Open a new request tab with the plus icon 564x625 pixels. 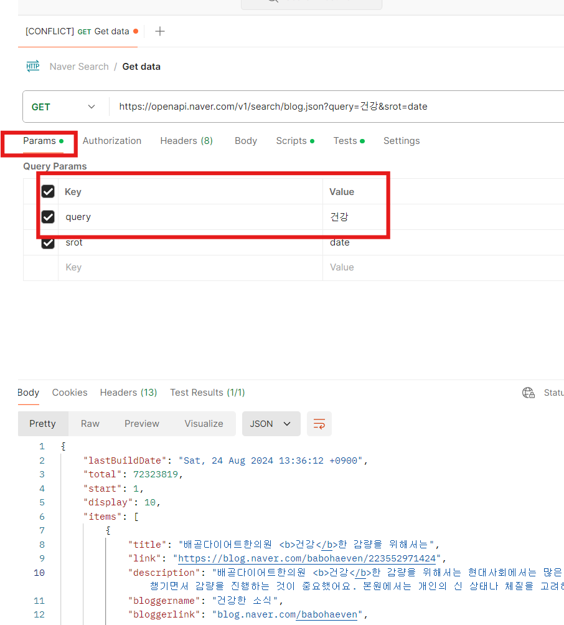(159, 31)
